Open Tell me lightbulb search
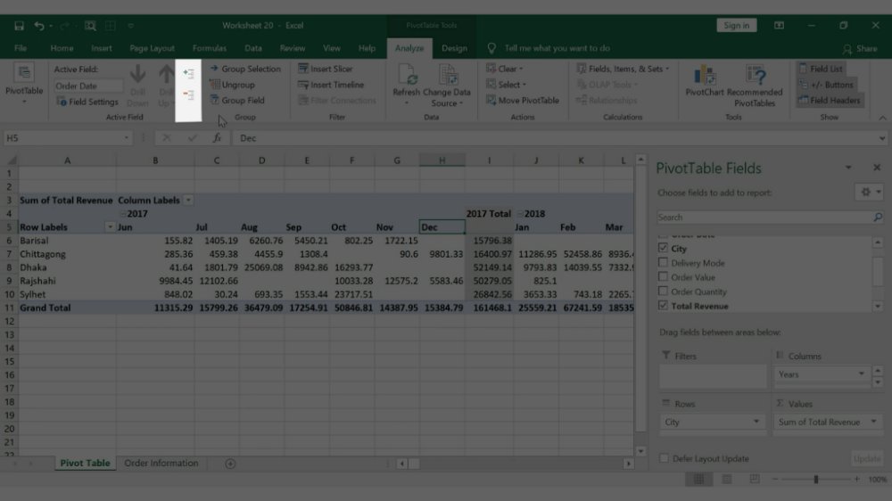 coord(491,48)
